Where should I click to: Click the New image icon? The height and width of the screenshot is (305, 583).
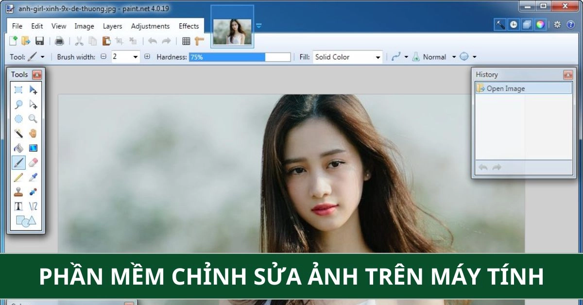click(x=14, y=41)
